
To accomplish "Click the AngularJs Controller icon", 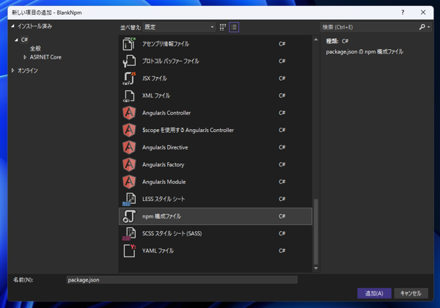I will point(129,113).
